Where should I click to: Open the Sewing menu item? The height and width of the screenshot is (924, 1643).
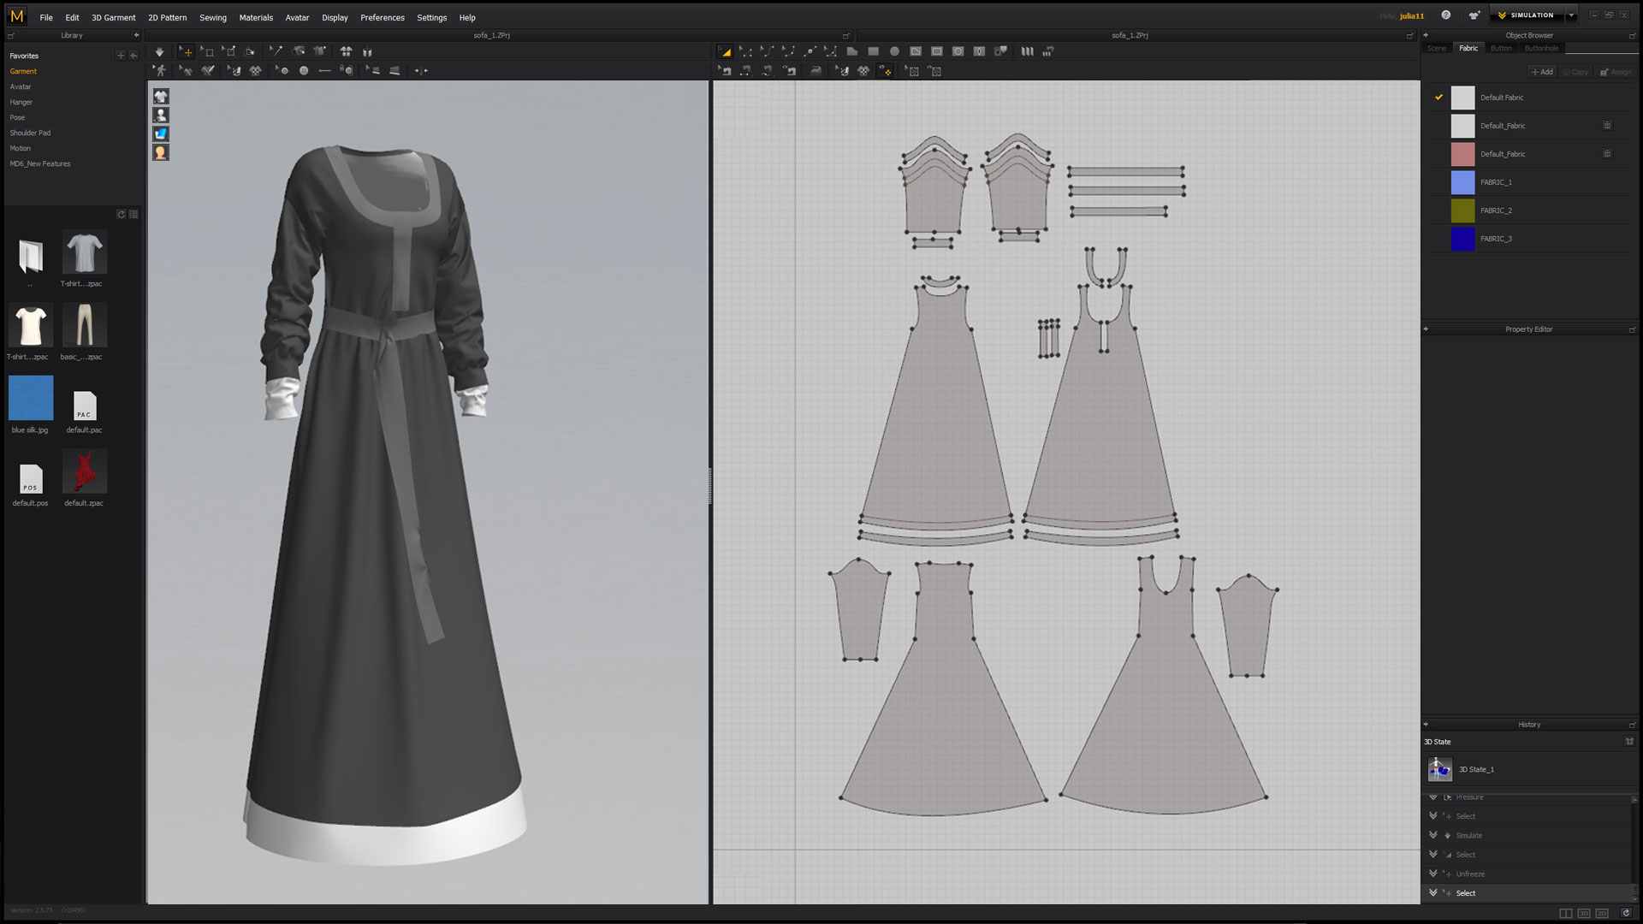pyautogui.click(x=212, y=17)
